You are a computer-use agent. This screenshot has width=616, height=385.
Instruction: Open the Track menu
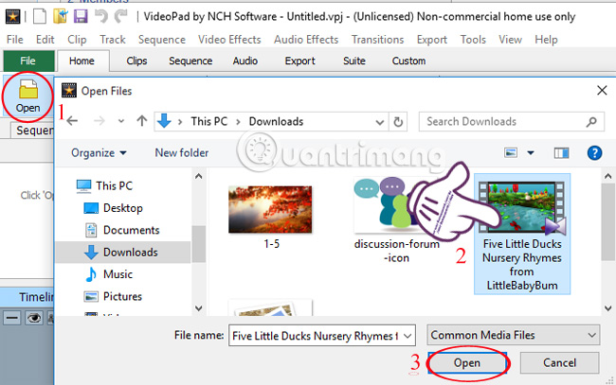click(113, 40)
